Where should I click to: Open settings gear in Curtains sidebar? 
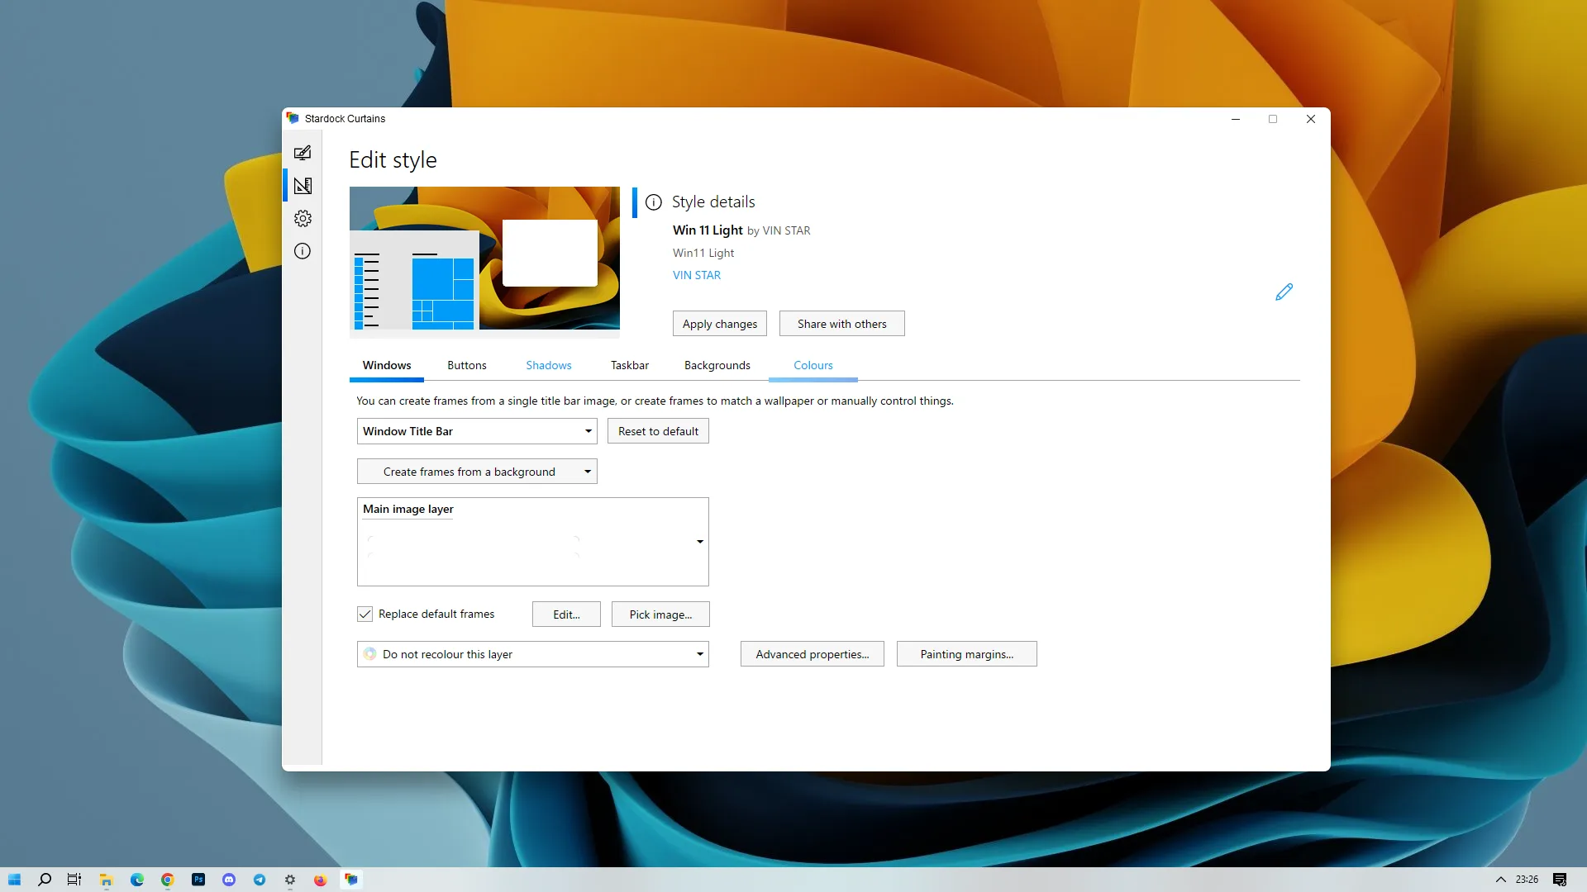pos(303,219)
